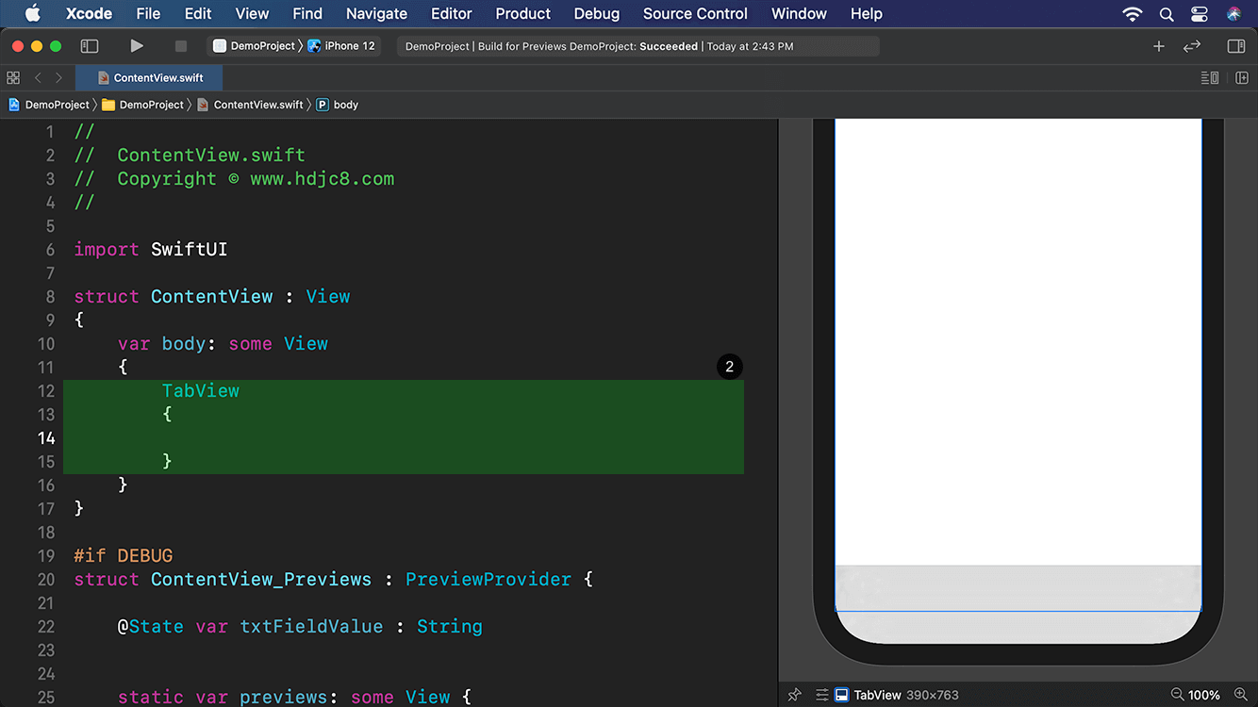Click 'var body: some View' line
The height and width of the screenshot is (707, 1258).
(223, 343)
